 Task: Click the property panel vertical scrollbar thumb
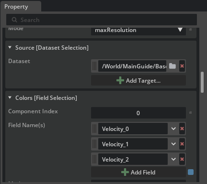(202, 82)
